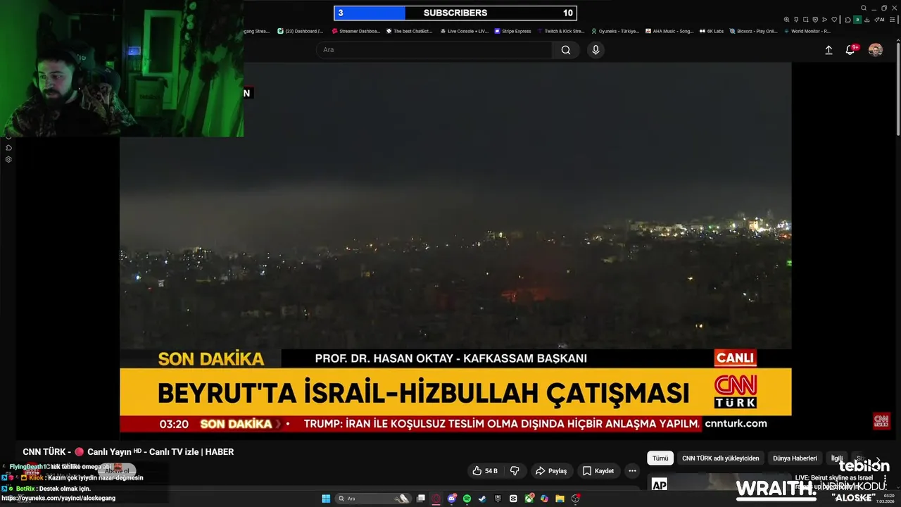Image resolution: width=901 pixels, height=507 pixels.
Task: Select CNN TÜRK adlı yükleyiciden chip
Action: pyautogui.click(x=721, y=458)
